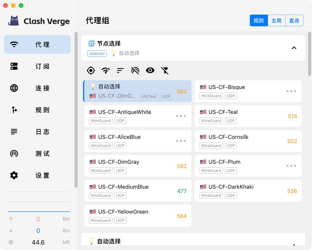Screen dimensions: 312x250
Task: Click the globe icon for 连接
Action: (x=14, y=88)
